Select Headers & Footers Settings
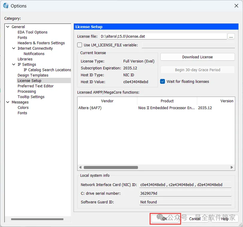Screen dimensions: 243x227 pyautogui.click(x=41, y=43)
